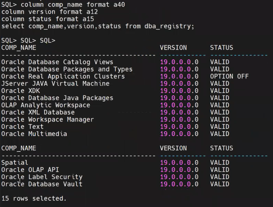Viewport: 273px width, 207px height.
Task: Click 'Oracle Database Vault' text
Action: tap(42, 184)
